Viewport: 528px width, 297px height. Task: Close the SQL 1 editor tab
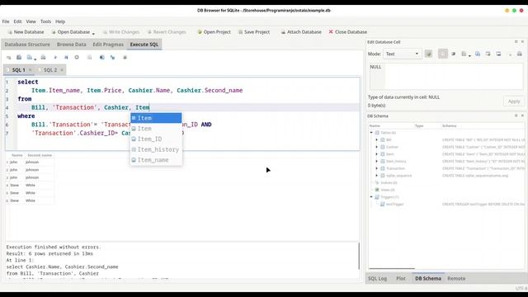tap(30, 70)
